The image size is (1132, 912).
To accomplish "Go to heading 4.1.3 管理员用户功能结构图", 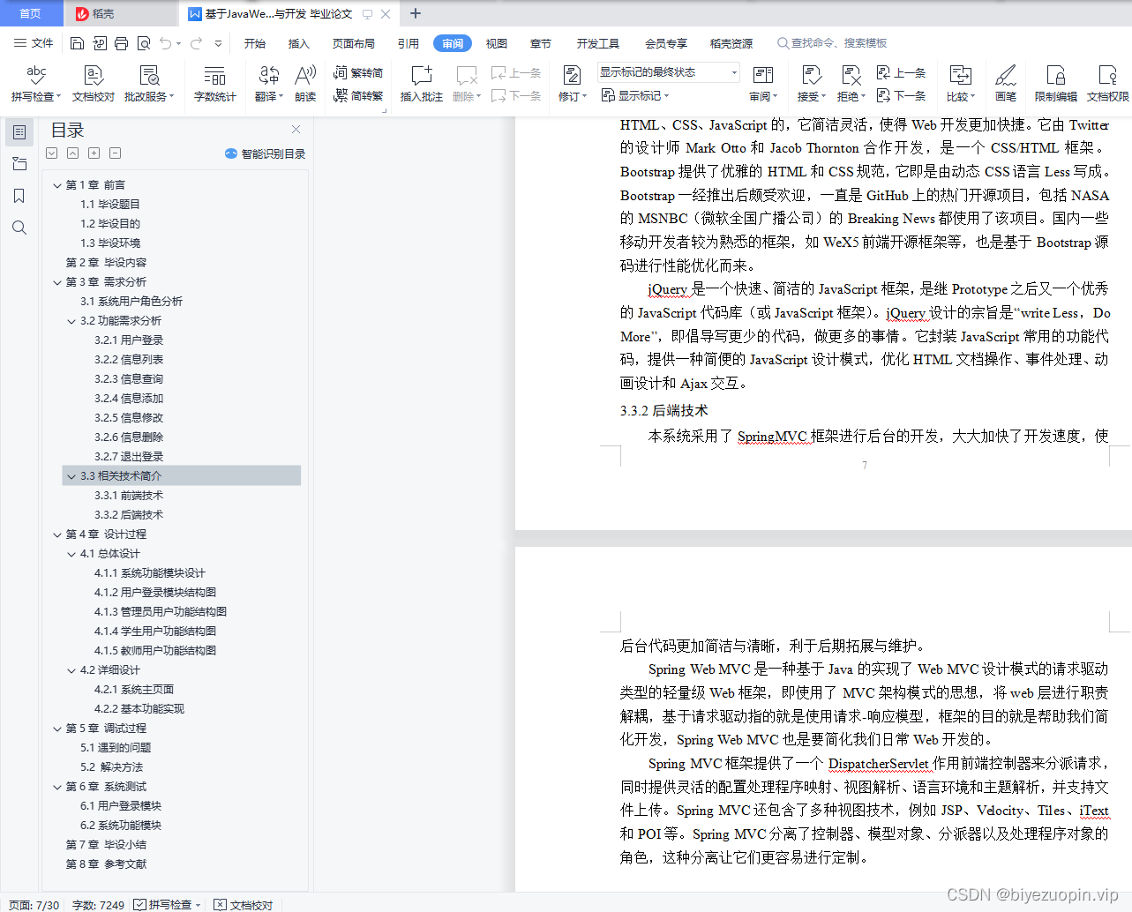I will pyautogui.click(x=161, y=612).
